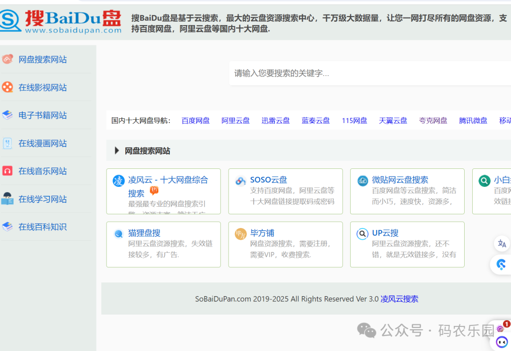The width and height of the screenshot is (511, 351).
Task: Open the 在线音乐网站 sidebar icon
Action: click(x=8, y=171)
